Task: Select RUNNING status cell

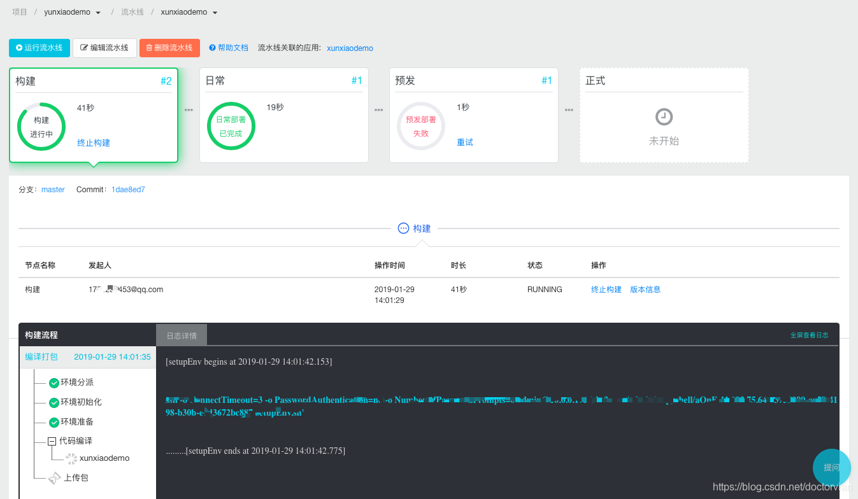Action: click(545, 290)
